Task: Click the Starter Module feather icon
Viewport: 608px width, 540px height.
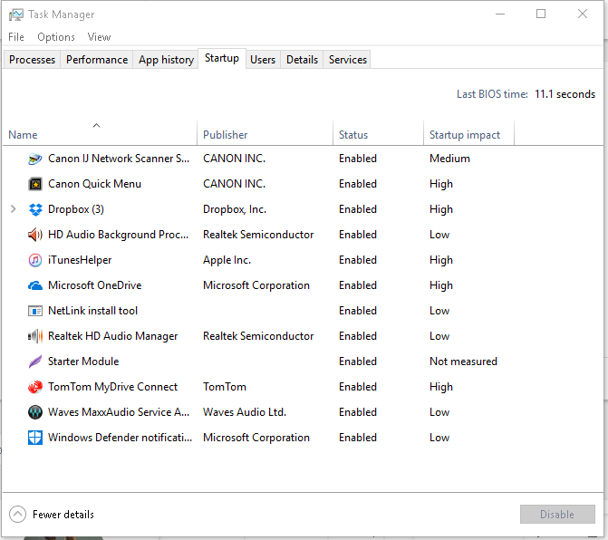Action: click(x=35, y=362)
